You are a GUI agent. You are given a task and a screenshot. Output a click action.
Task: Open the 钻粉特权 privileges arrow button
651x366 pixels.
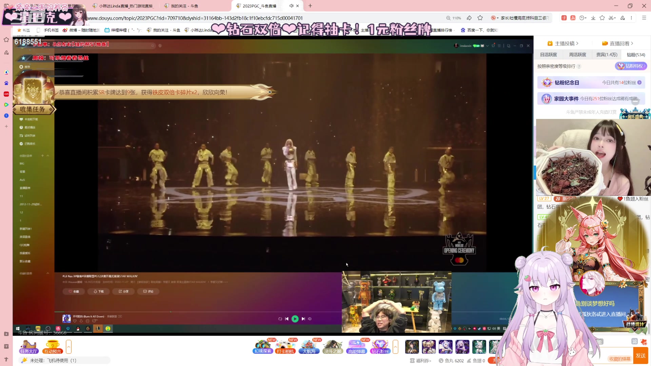coord(631,66)
